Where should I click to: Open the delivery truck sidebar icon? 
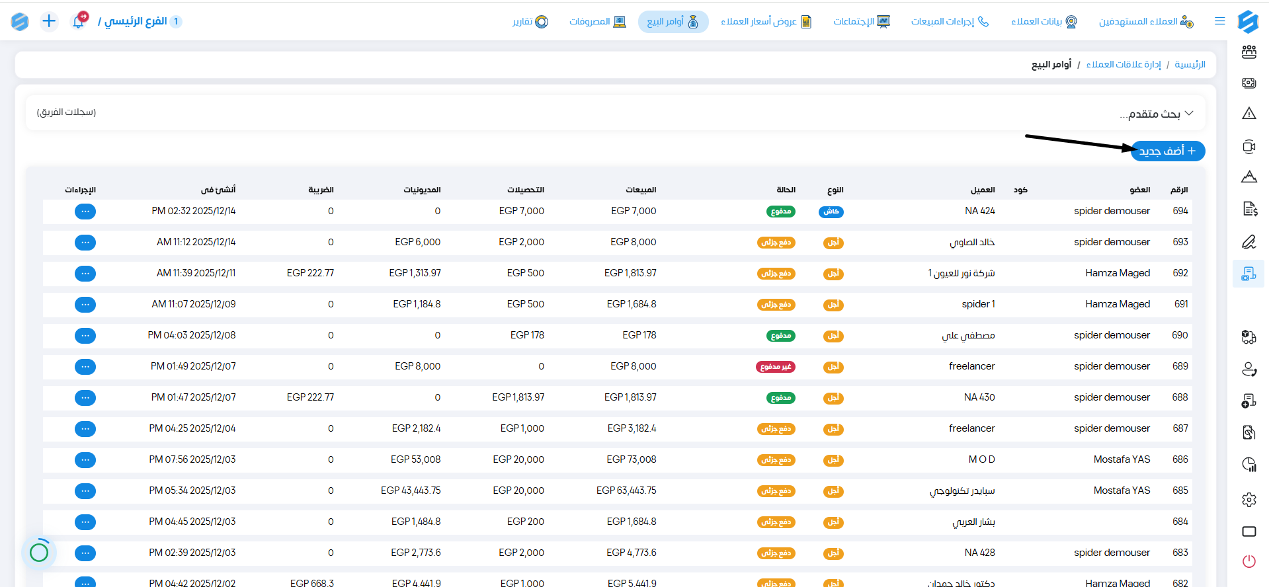[x=1249, y=337]
